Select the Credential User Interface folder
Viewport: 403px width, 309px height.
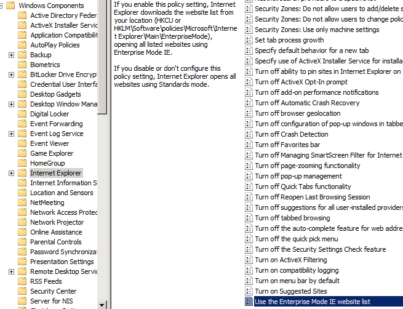63,84
